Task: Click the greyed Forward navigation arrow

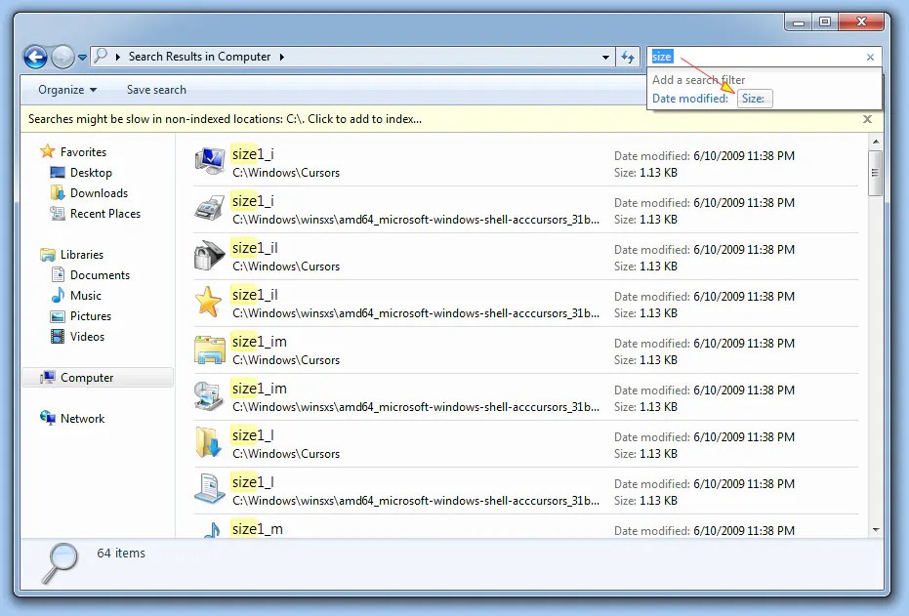Action: coord(62,57)
